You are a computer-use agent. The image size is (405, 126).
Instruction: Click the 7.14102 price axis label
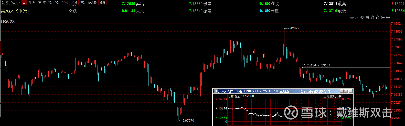pyautogui.click(x=397, y=87)
